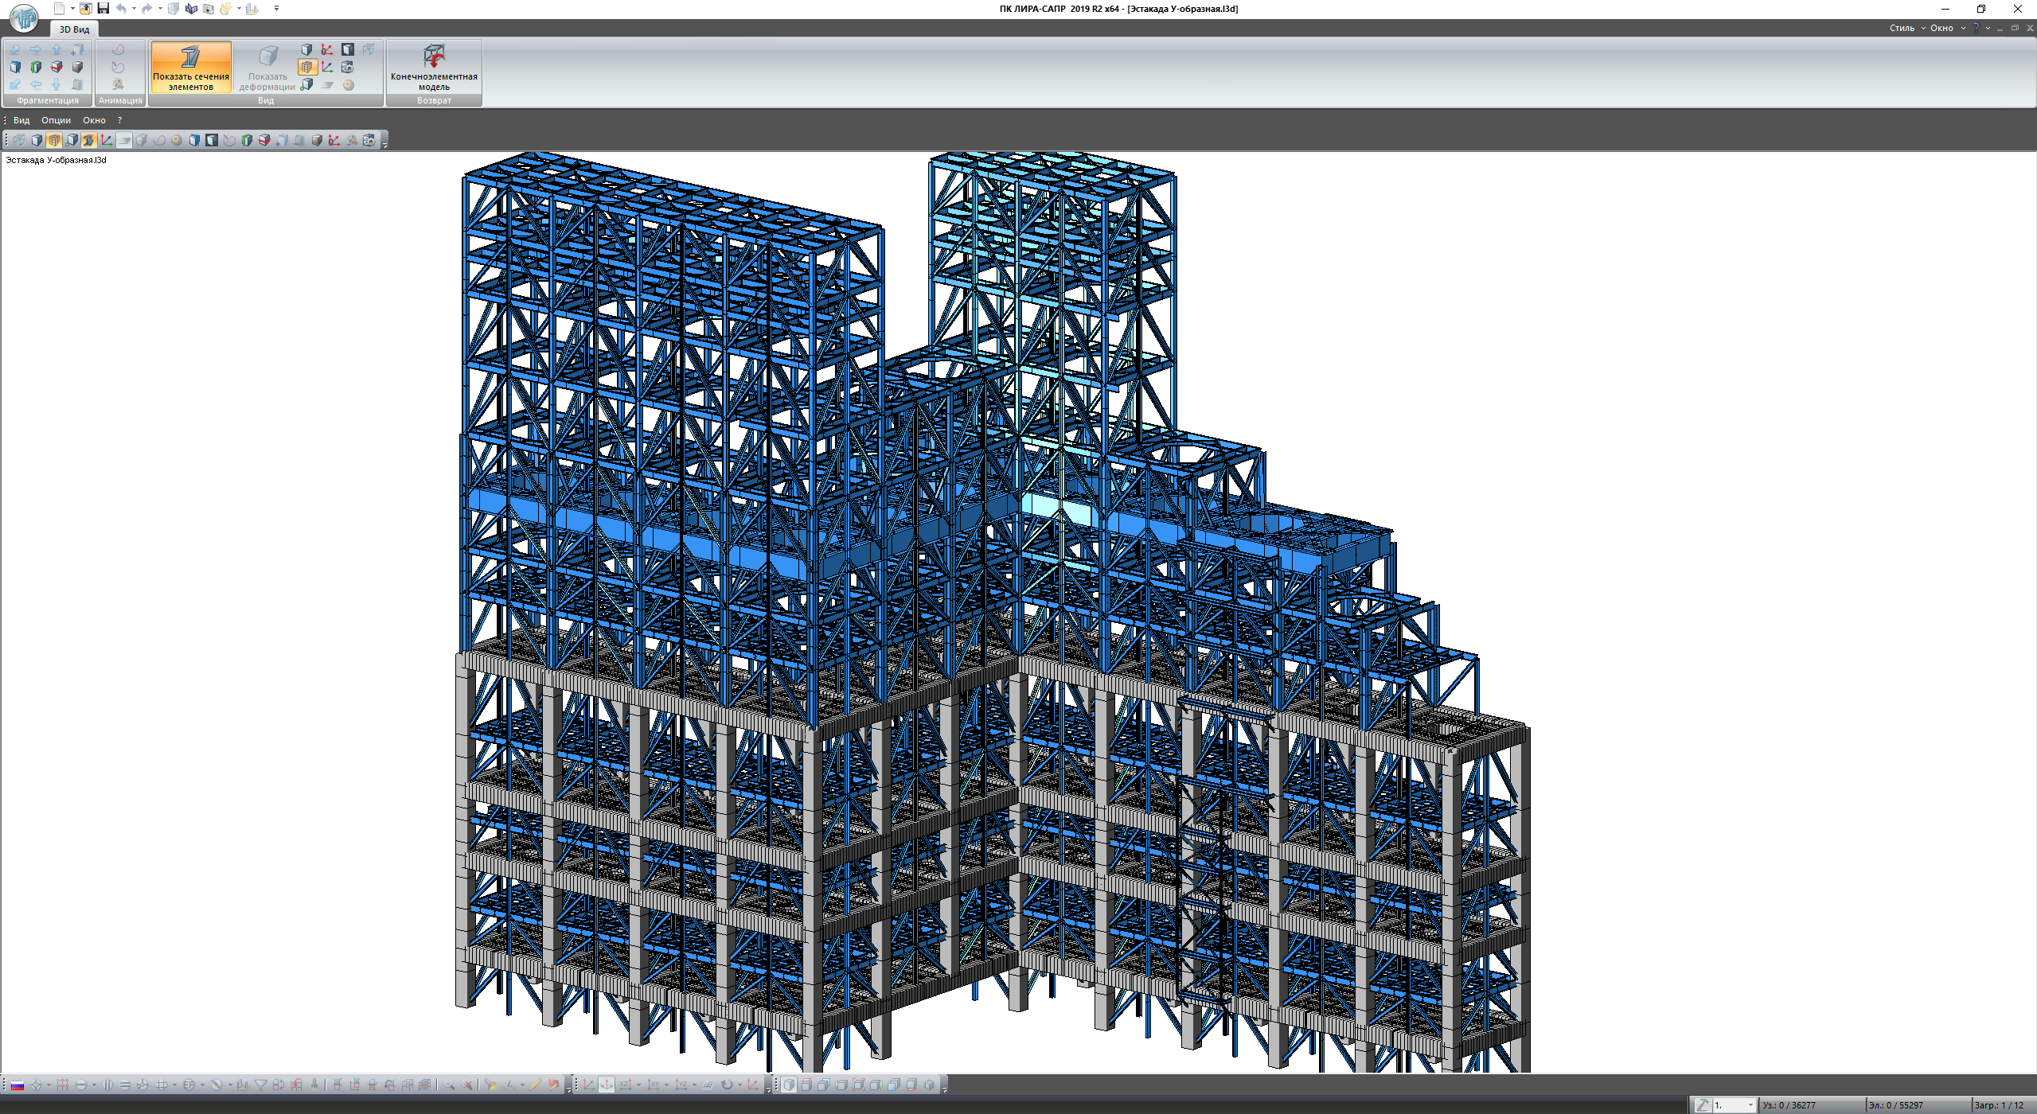
Task: Toggle the wireframe mesh cube view
Action: [x=307, y=68]
